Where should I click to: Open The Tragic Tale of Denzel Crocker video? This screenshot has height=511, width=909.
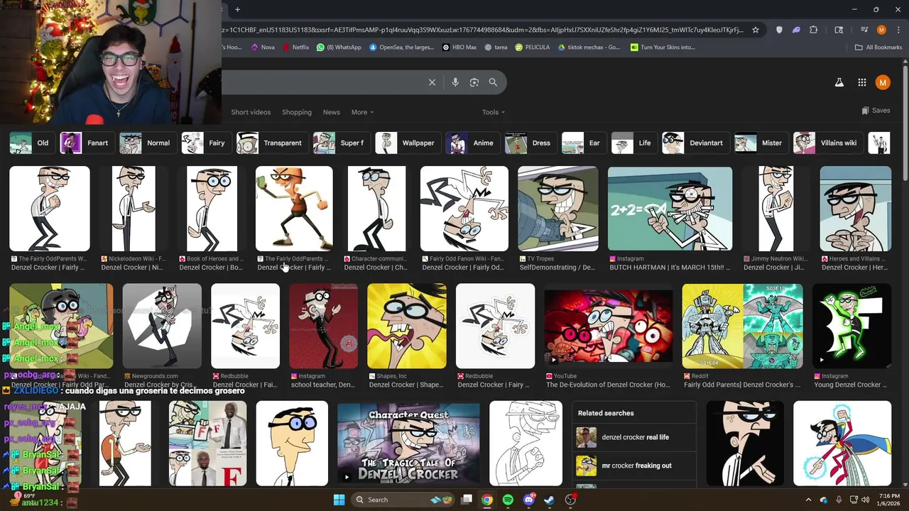point(408,444)
